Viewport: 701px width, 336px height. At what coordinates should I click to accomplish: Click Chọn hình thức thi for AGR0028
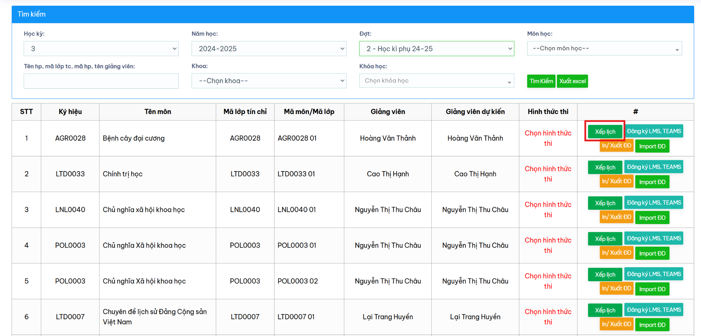pos(548,138)
